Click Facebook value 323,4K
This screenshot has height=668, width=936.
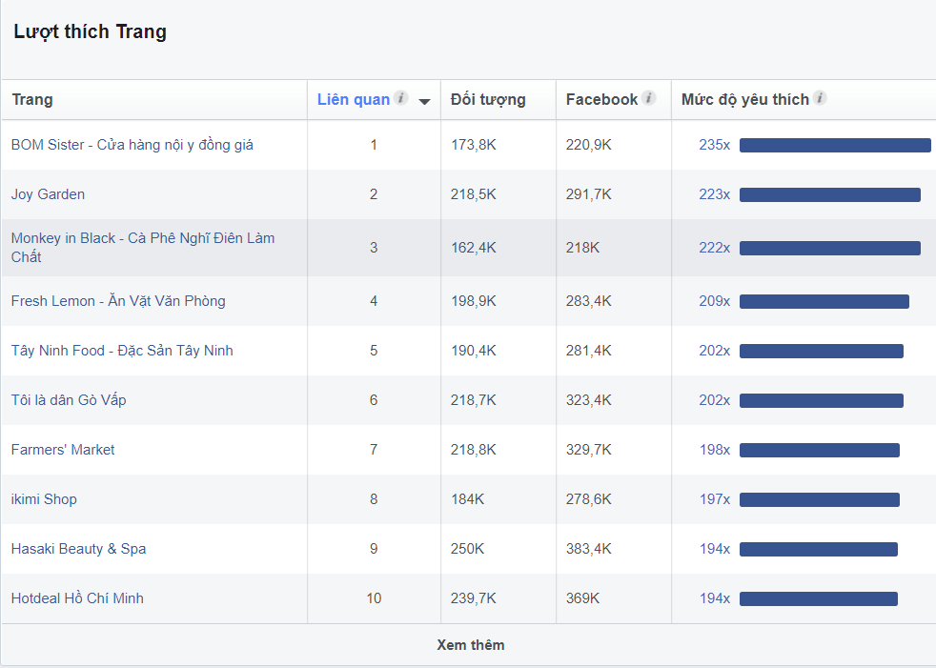(x=589, y=400)
